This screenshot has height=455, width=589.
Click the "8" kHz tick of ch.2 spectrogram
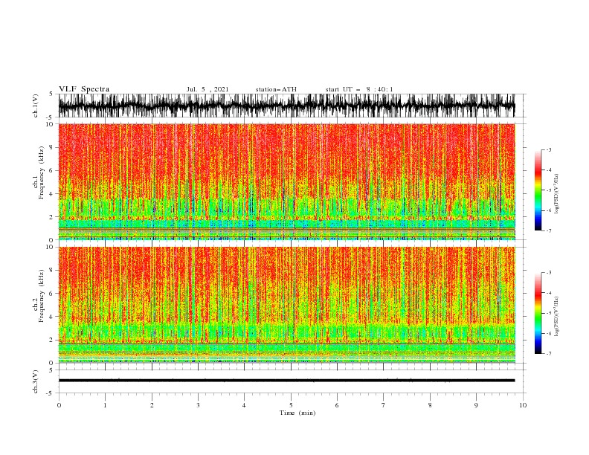pos(52,270)
